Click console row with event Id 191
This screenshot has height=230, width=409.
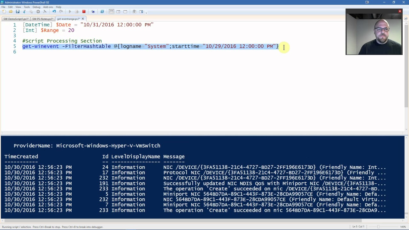tap(195, 183)
